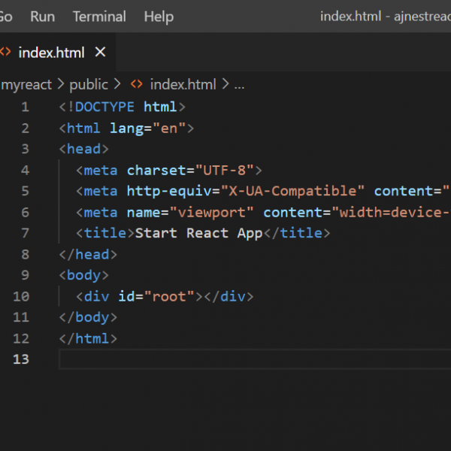Open the Run menu
The height and width of the screenshot is (451, 451).
tap(42, 16)
